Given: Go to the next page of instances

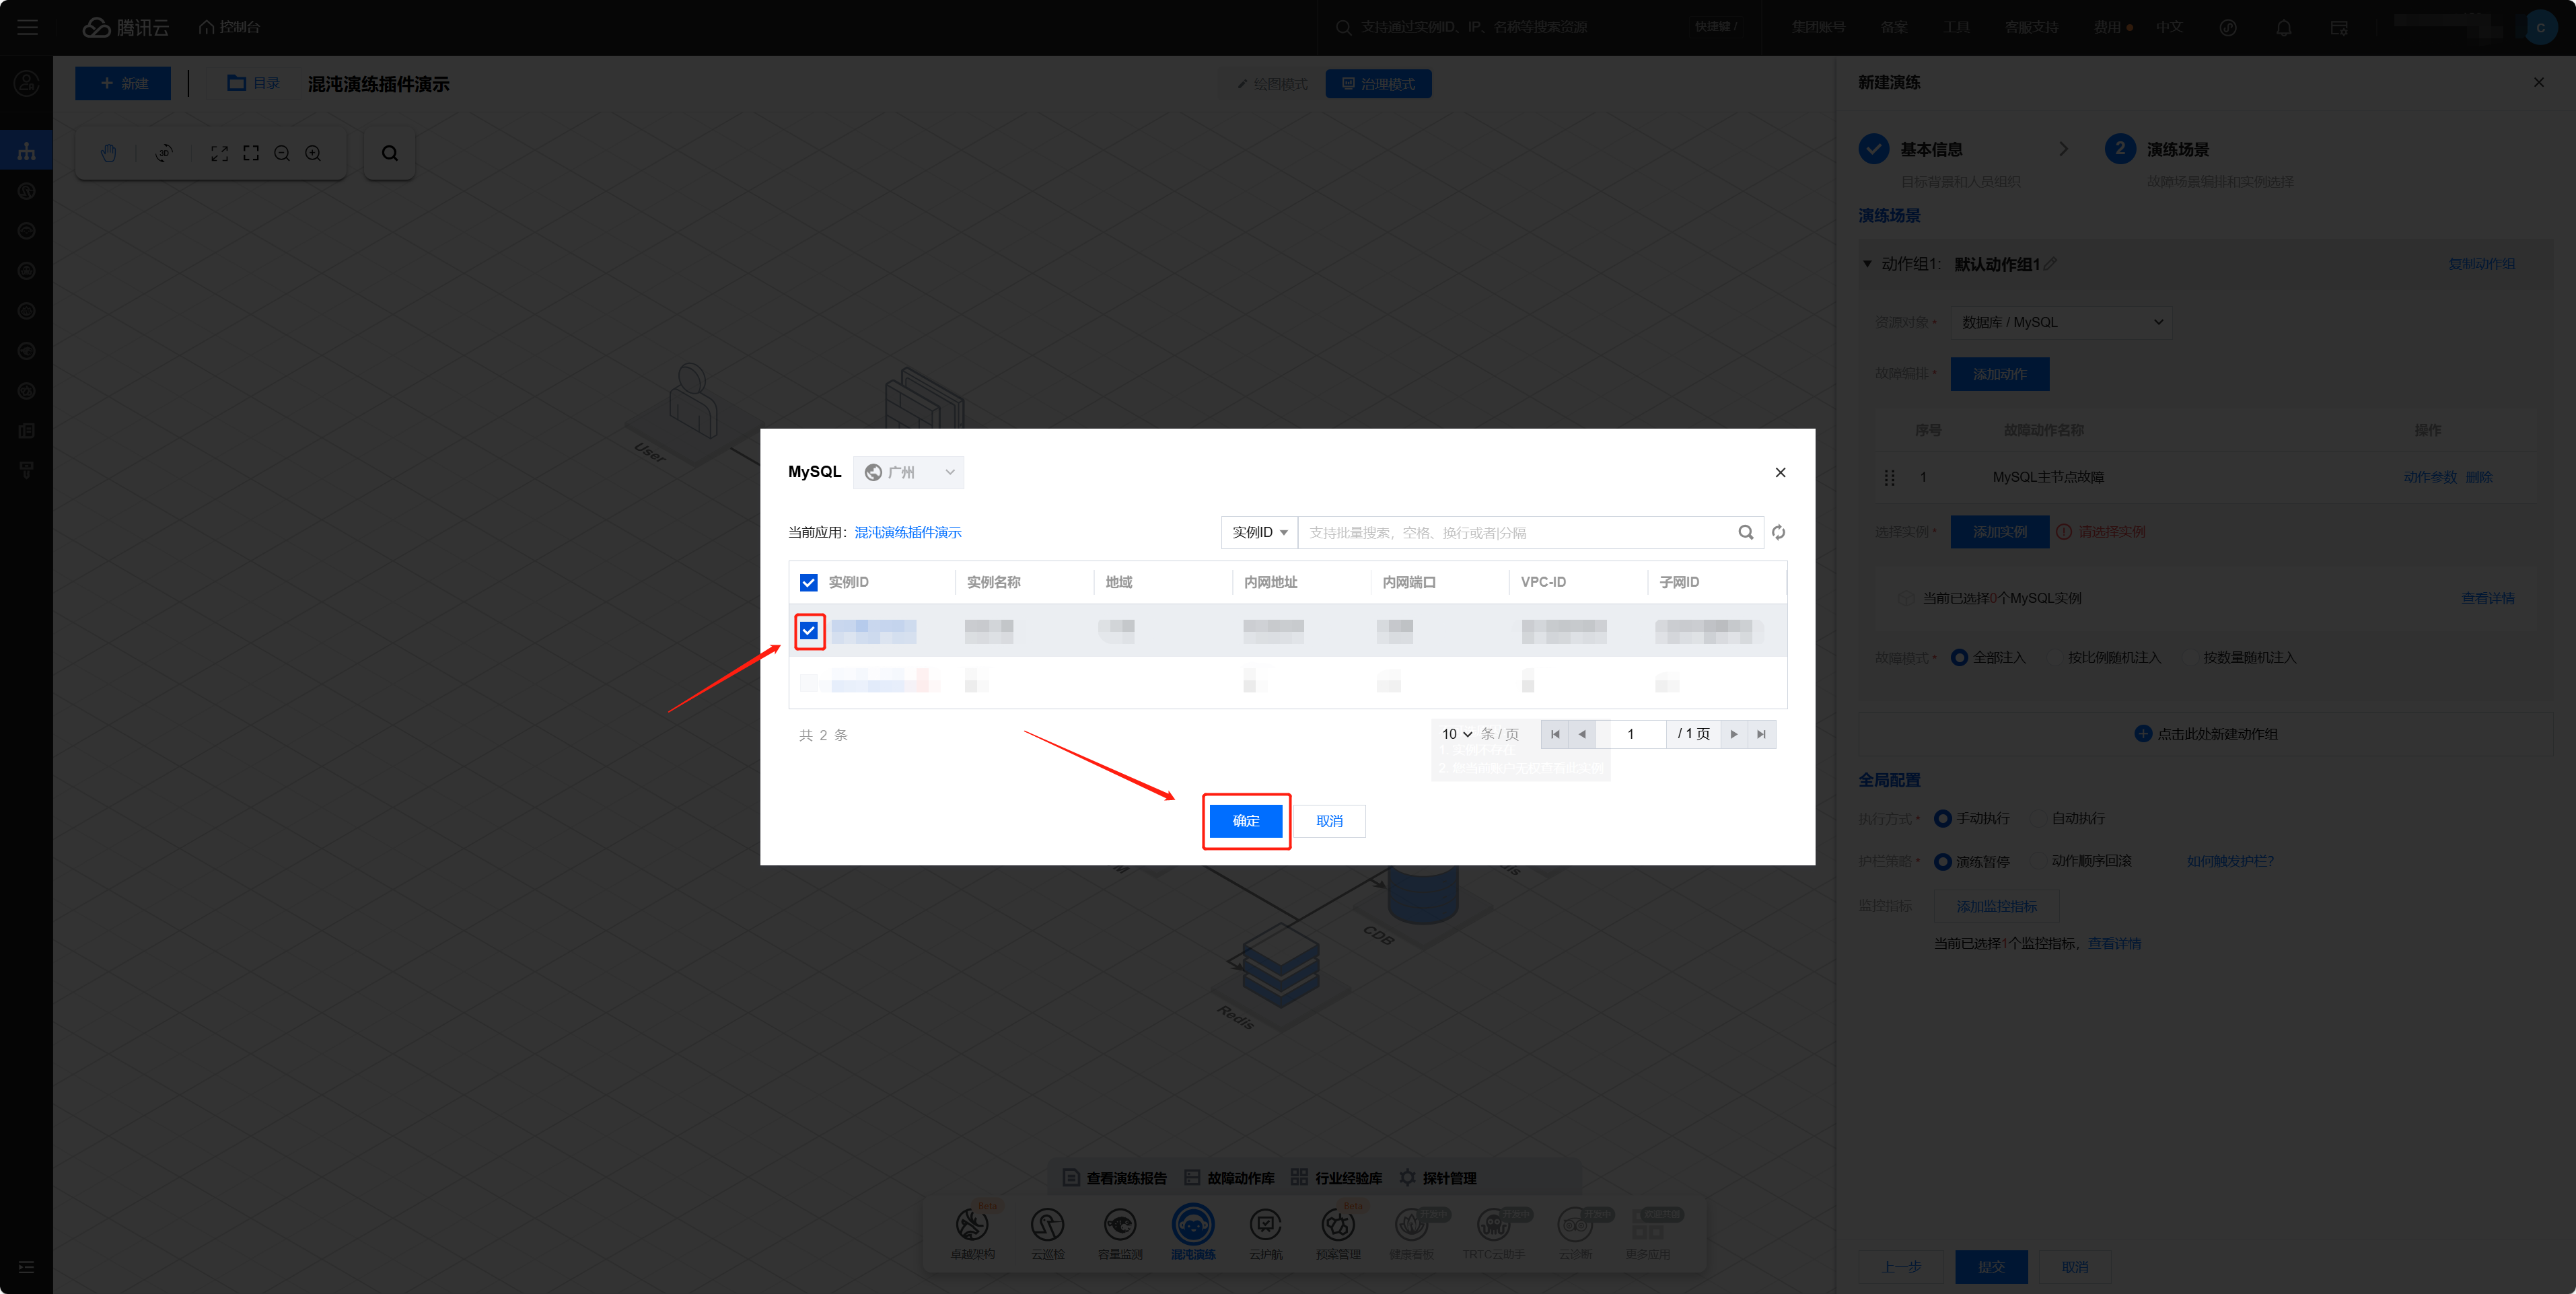Looking at the screenshot, I should (1734, 734).
